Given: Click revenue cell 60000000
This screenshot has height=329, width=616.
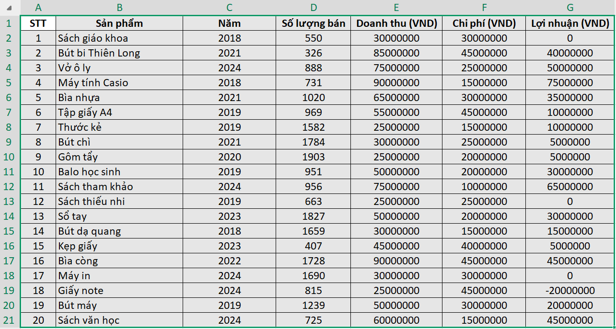Looking at the screenshot, I should tap(396, 320).
